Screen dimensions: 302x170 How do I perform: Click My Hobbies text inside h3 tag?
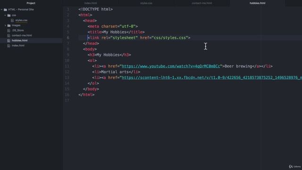click(108, 55)
